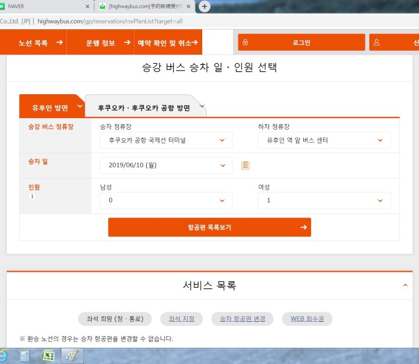Click the highwaybus tab favicon
Image resolution: width=419 pixels, height=364 pixels.
click(102, 6)
